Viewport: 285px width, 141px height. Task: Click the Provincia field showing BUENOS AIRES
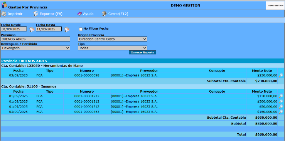tap(35, 39)
